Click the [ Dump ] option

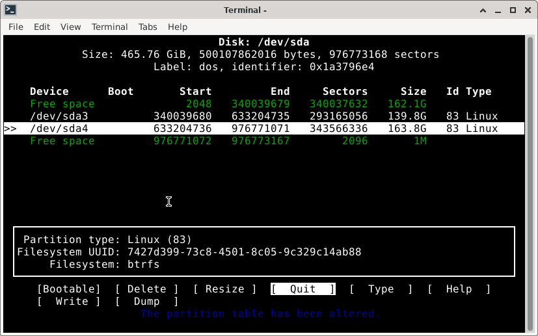pos(146,302)
